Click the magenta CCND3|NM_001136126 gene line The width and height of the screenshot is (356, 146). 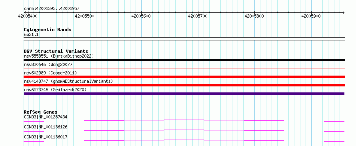(x=184, y=130)
